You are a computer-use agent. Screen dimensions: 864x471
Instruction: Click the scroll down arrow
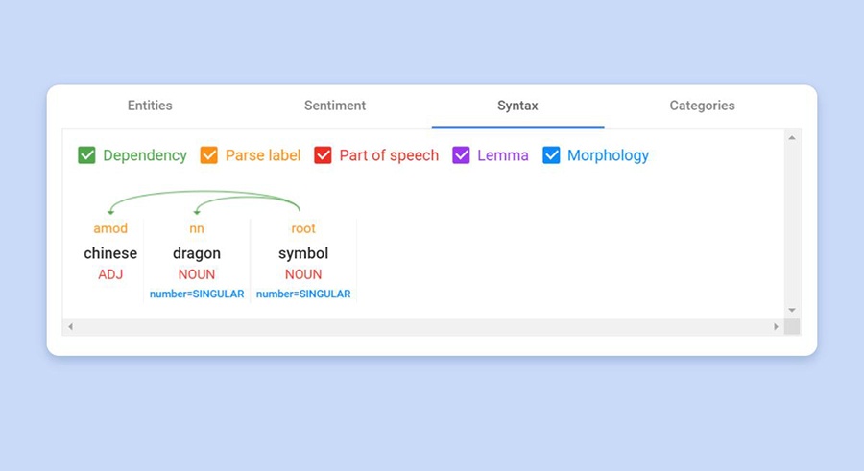[792, 310]
